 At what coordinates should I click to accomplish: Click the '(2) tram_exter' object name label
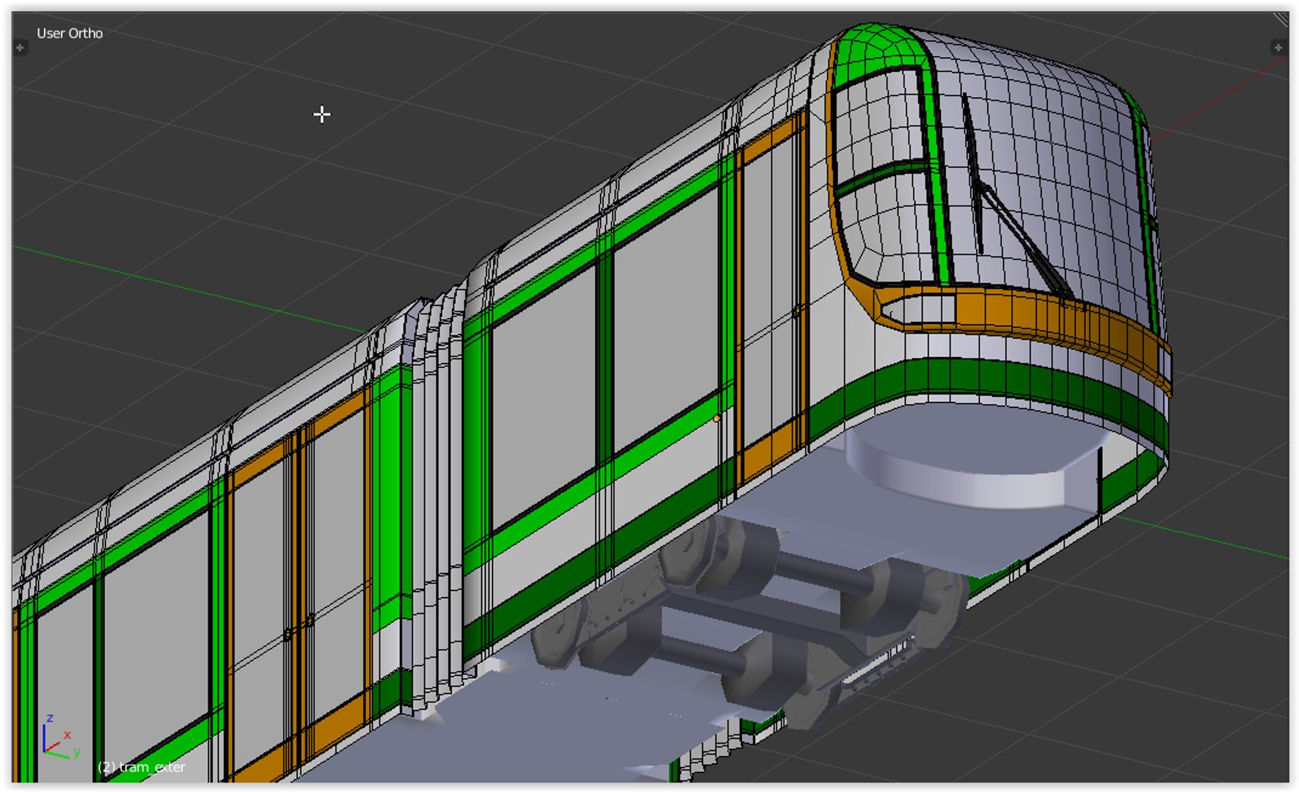tap(142, 767)
